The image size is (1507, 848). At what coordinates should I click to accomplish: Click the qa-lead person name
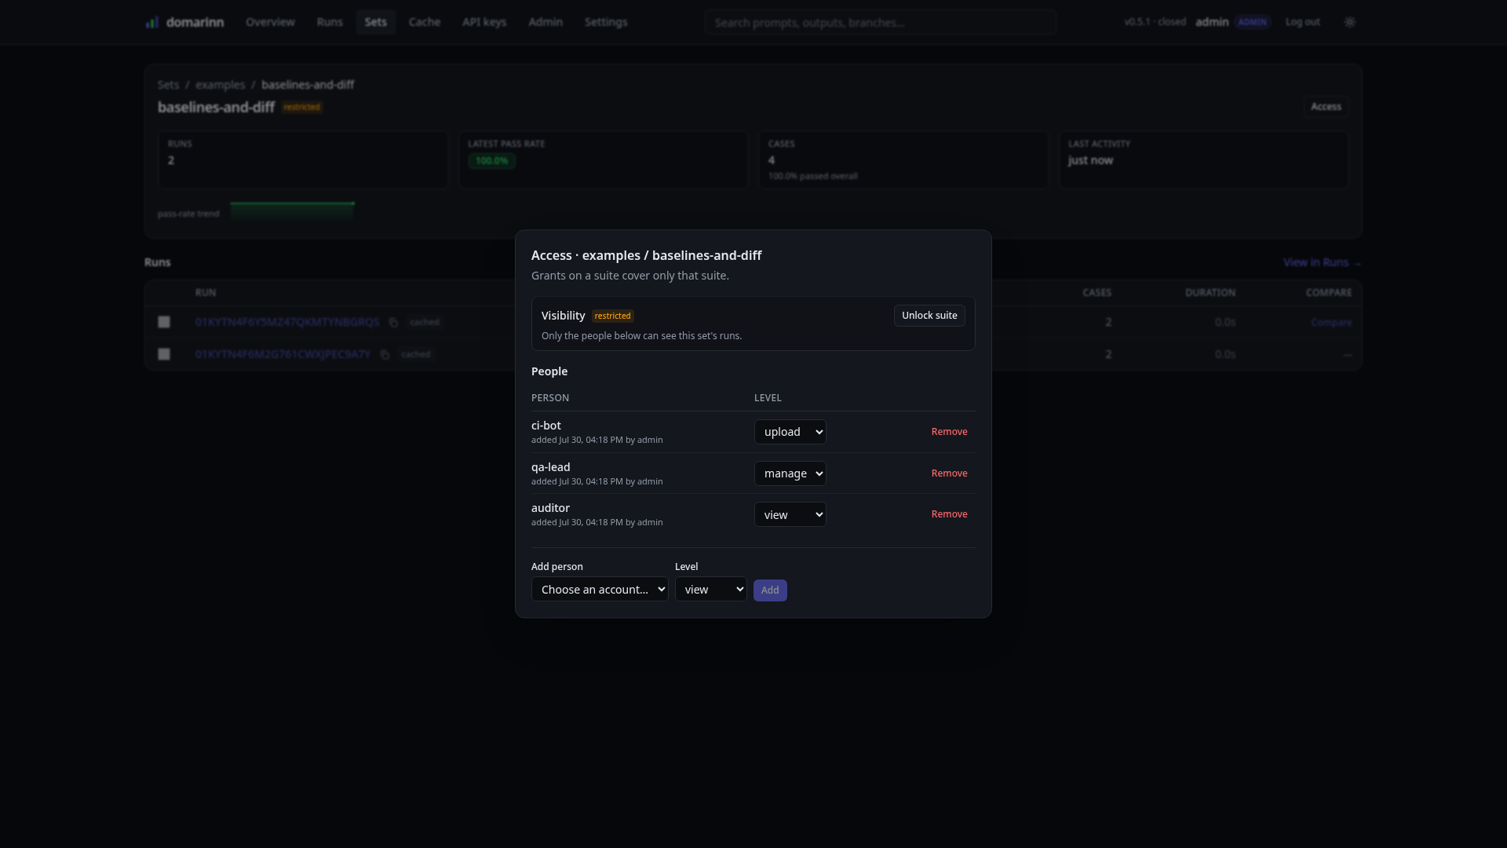pyautogui.click(x=550, y=467)
